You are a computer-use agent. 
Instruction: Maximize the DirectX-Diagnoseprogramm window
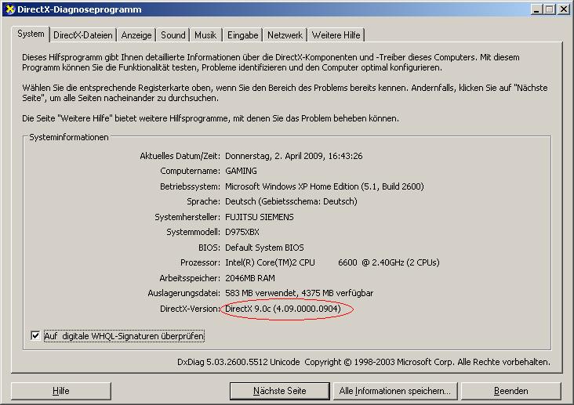(550, 9)
